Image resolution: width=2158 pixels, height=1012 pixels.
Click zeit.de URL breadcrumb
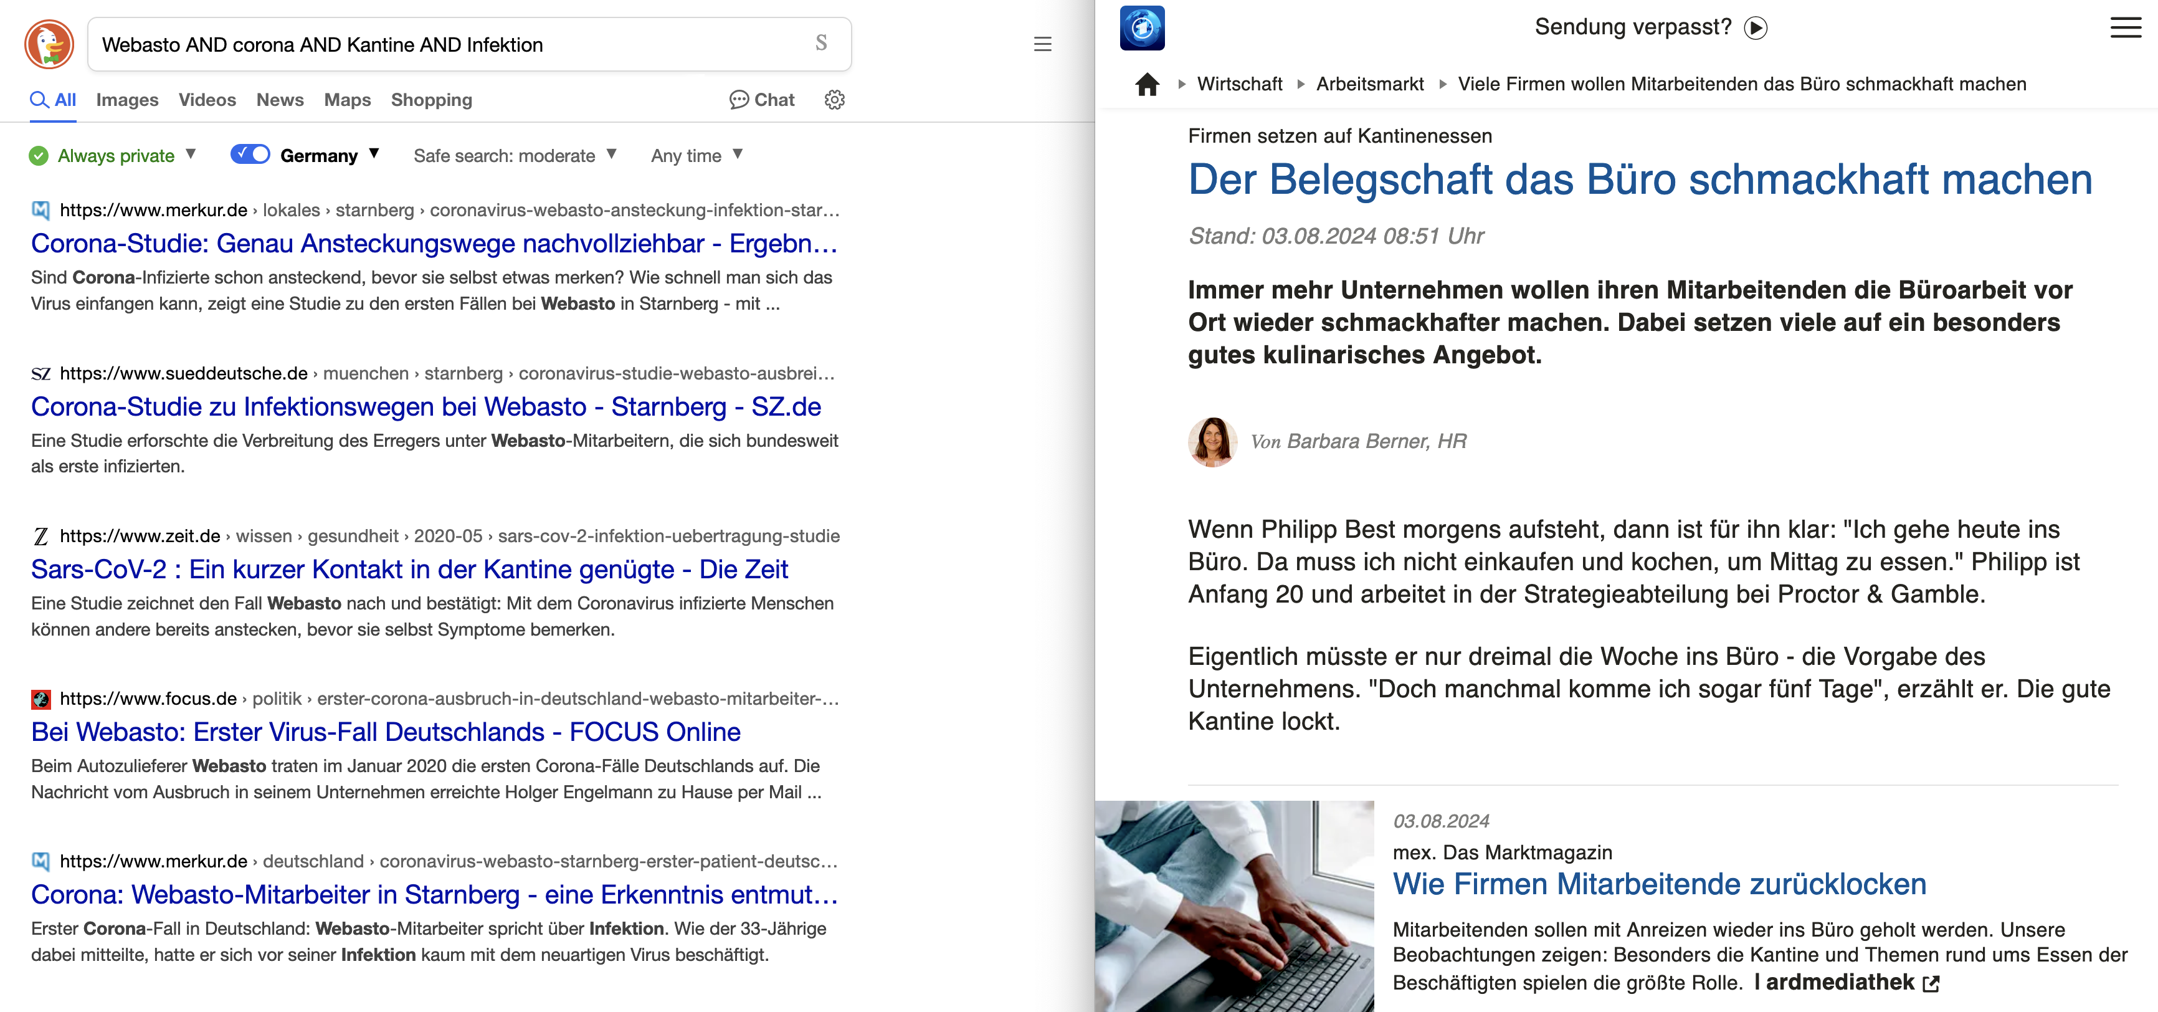450,536
